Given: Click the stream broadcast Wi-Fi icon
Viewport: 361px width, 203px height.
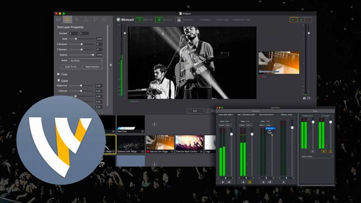Looking at the screenshot, I should pyautogui.click(x=139, y=20).
